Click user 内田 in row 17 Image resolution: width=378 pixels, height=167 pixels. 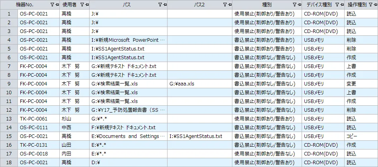[74, 154]
